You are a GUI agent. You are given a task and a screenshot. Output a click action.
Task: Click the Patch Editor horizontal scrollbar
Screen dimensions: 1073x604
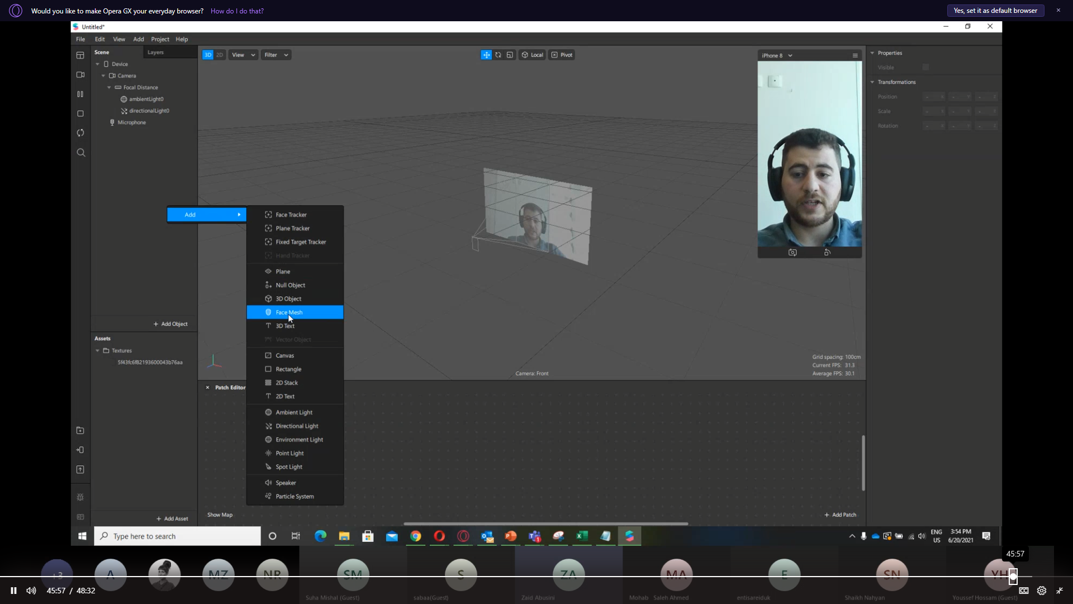[545, 524]
